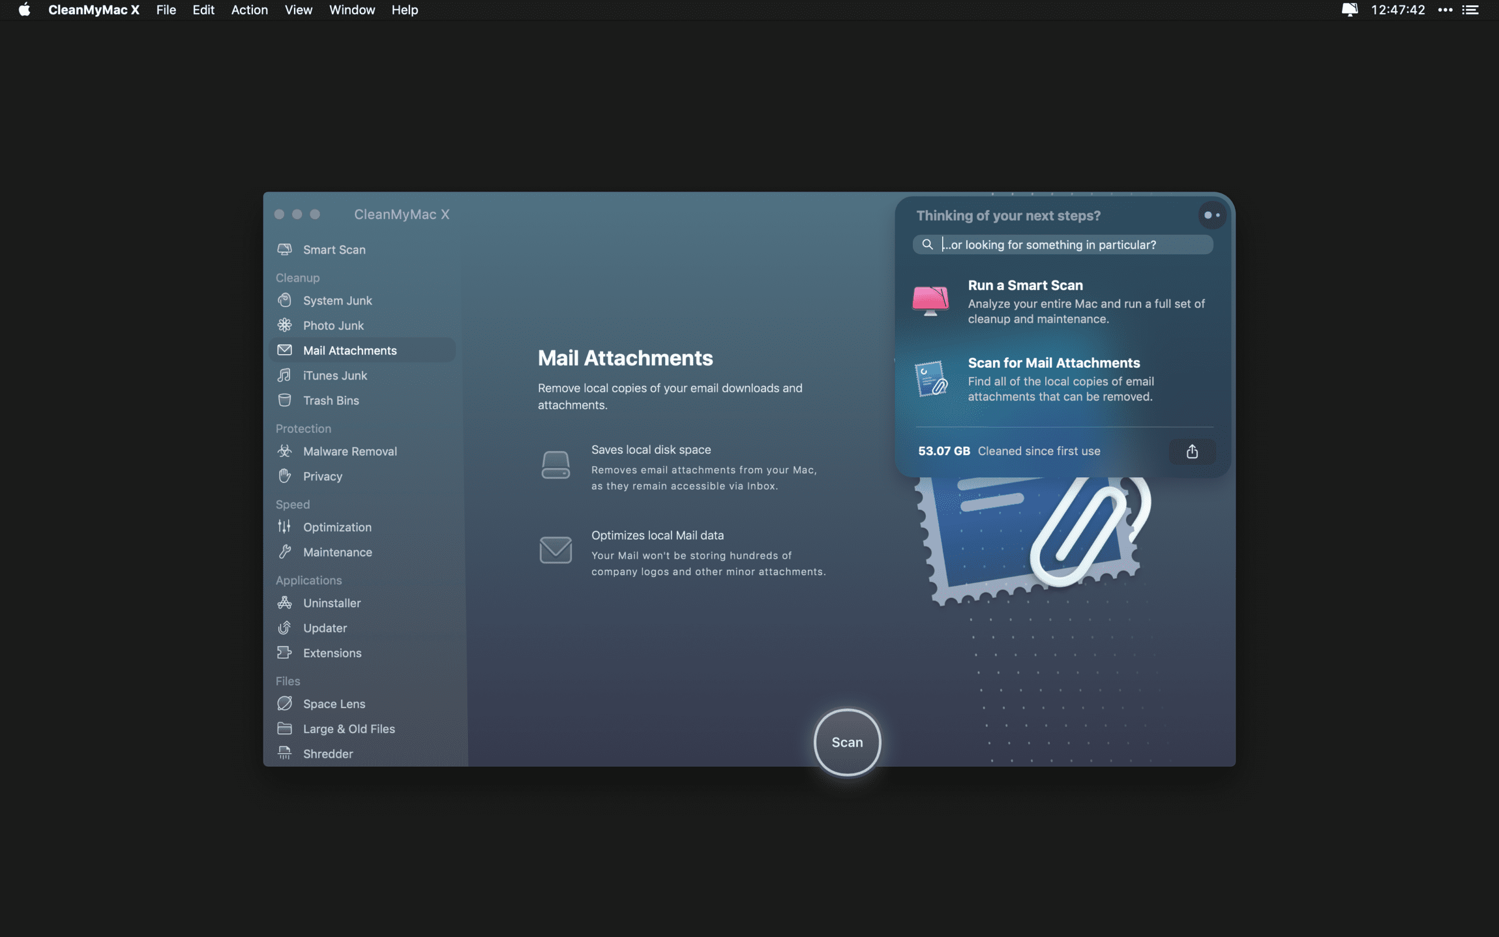Click the Mail Attachments main heading
This screenshot has width=1499, height=937.
click(625, 358)
